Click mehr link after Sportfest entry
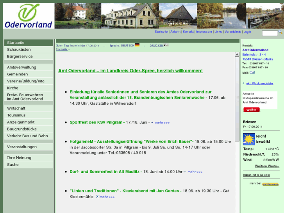This screenshot has height=213, width=284. coord(162,123)
